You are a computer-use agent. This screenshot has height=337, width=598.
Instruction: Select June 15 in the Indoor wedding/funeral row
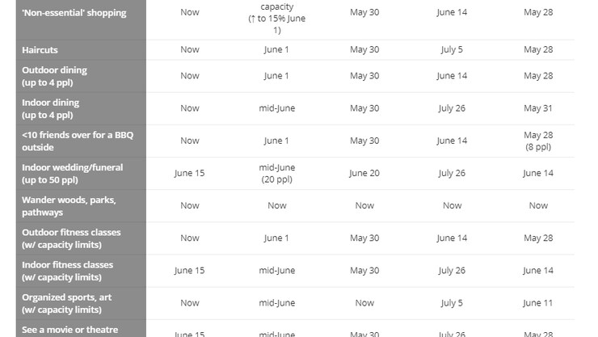[x=190, y=173]
